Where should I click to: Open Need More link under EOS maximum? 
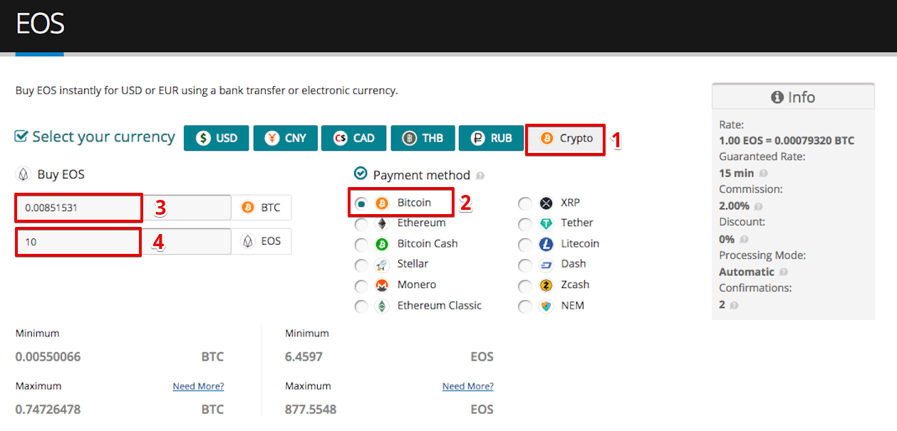(468, 386)
